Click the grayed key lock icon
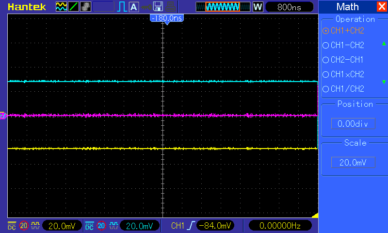The width and height of the screenshot is (388, 233). point(146,7)
